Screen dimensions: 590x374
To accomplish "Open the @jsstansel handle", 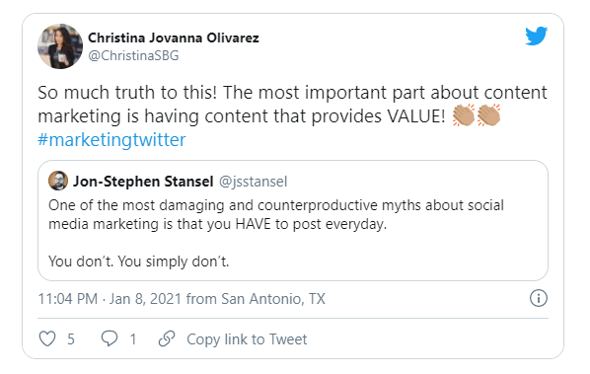I will click(x=254, y=182).
